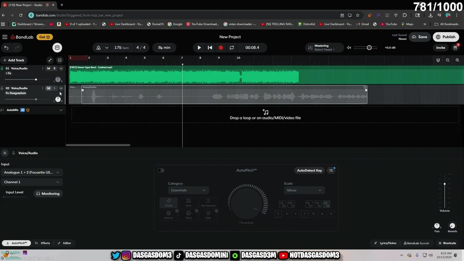Select the Third AutoPitch preset

188,215
